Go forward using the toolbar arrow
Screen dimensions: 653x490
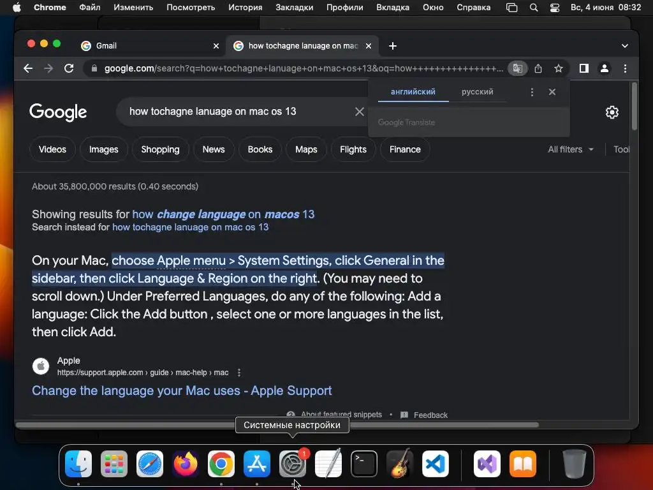[x=48, y=68]
